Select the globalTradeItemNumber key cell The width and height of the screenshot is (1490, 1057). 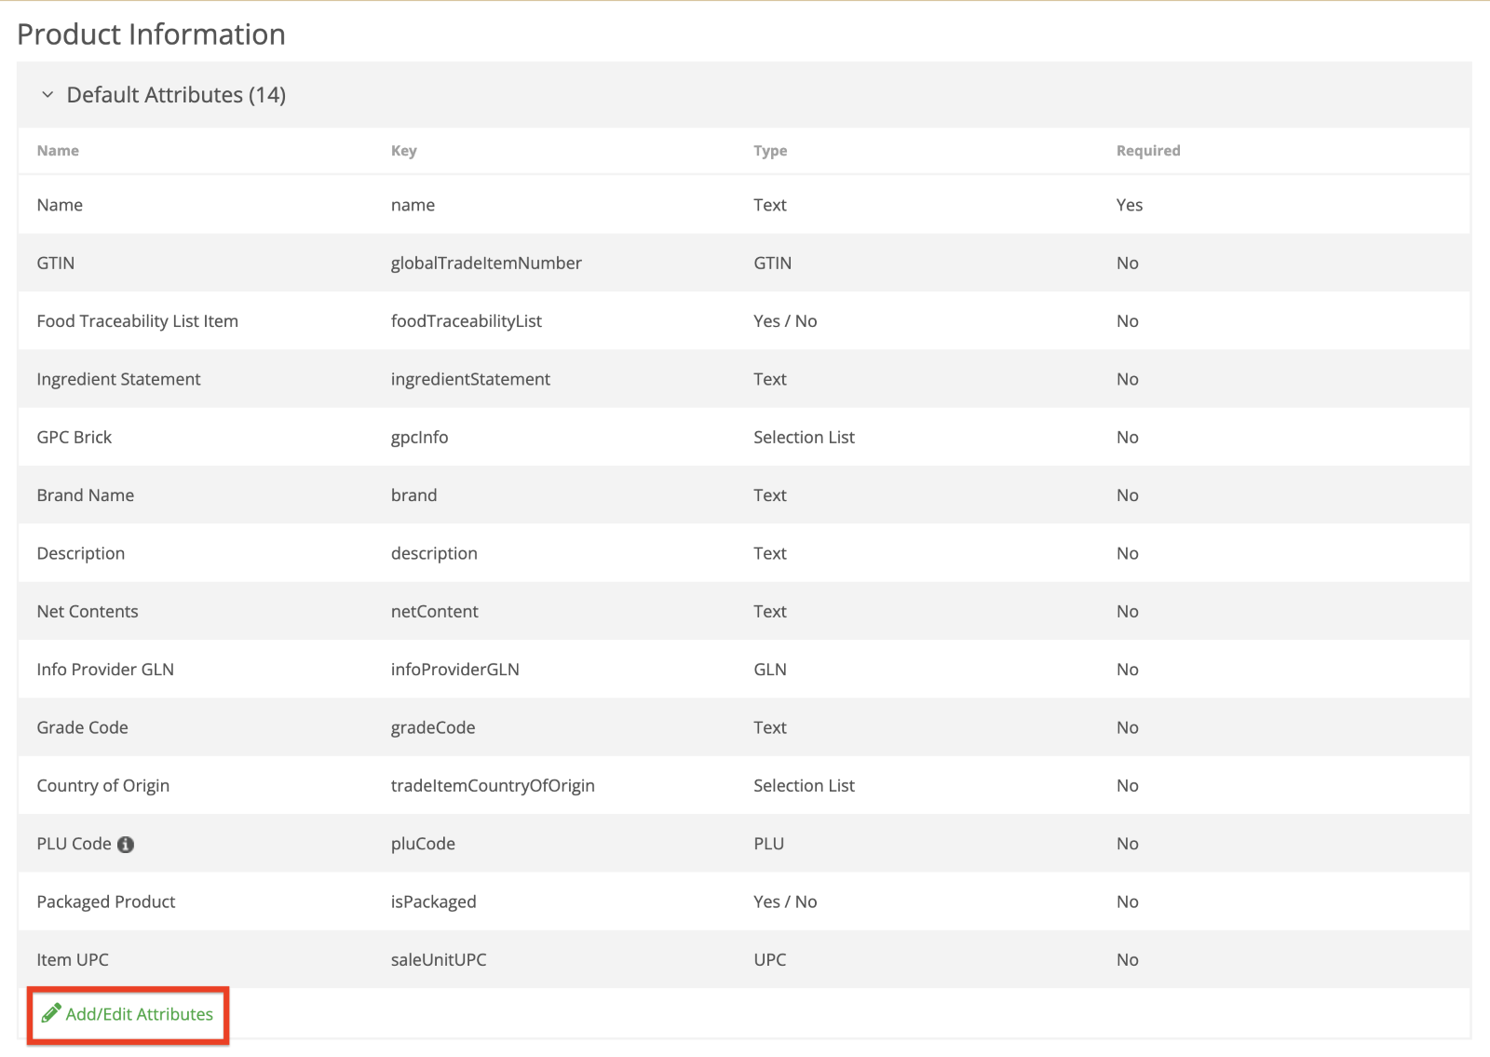(486, 264)
